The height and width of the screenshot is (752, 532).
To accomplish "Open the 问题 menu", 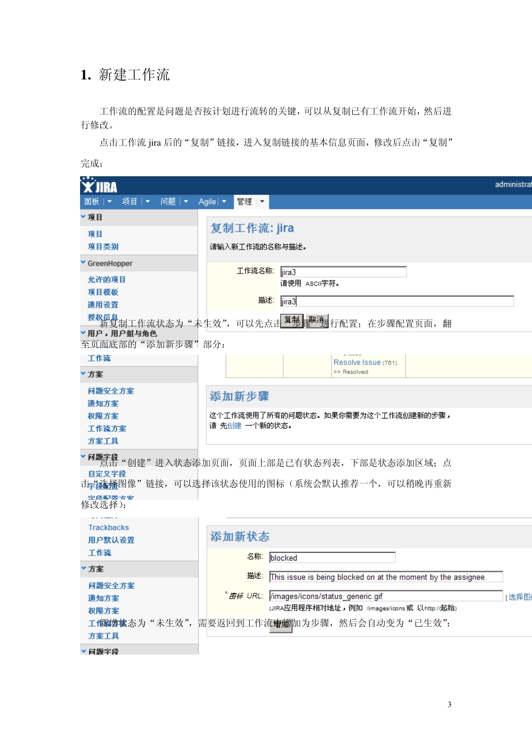I will pos(168,201).
